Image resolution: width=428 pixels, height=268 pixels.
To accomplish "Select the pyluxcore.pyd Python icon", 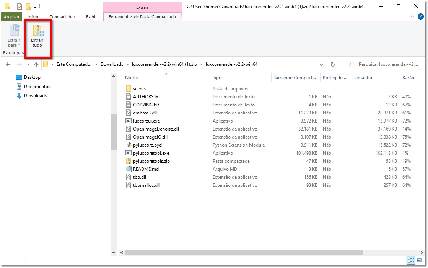I will pyautogui.click(x=129, y=145).
